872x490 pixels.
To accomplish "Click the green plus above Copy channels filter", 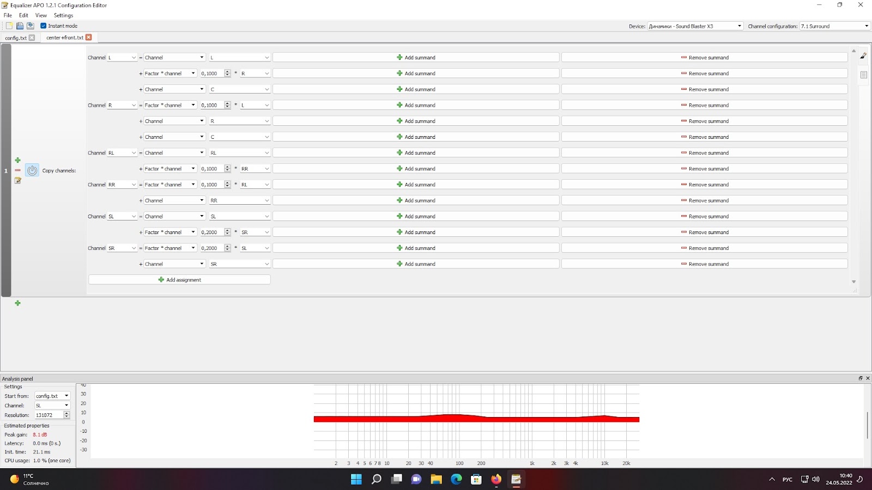I will (x=17, y=160).
